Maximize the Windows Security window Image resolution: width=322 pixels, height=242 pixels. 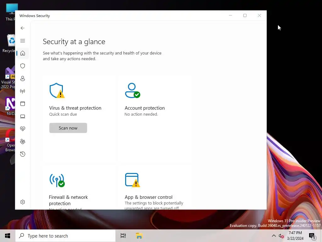(x=245, y=15)
